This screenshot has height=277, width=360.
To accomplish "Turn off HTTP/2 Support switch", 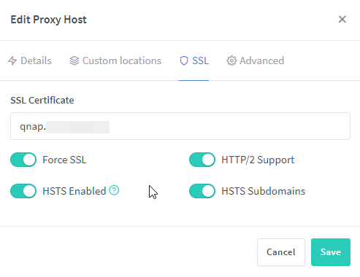I will point(202,160).
